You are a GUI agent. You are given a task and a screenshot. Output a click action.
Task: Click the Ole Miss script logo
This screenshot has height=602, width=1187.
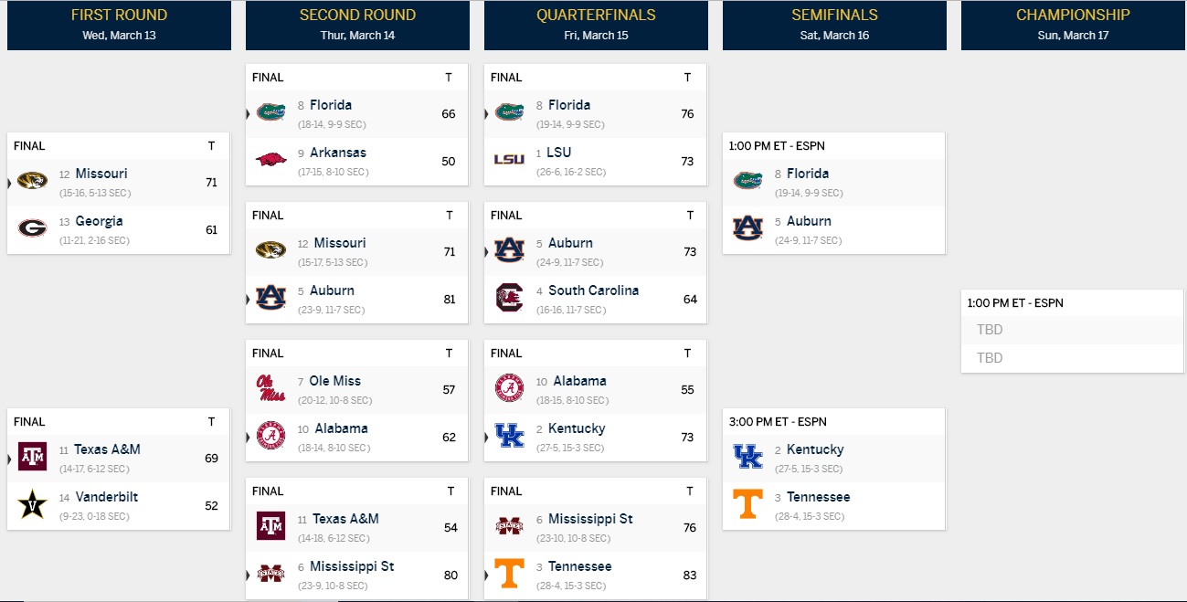[x=270, y=388]
